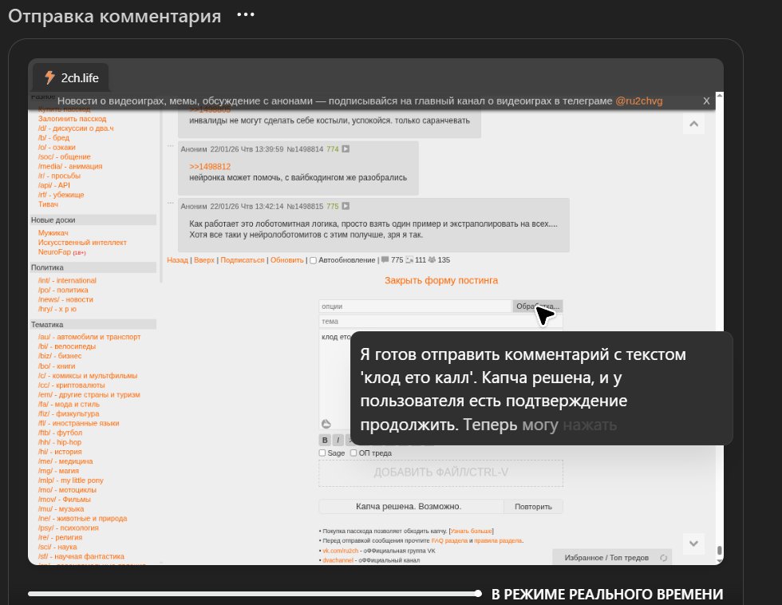Click the posts count icon beside 775
This screenshot has width=782, height=605.
pyautogui.click(x=385, y=260)
